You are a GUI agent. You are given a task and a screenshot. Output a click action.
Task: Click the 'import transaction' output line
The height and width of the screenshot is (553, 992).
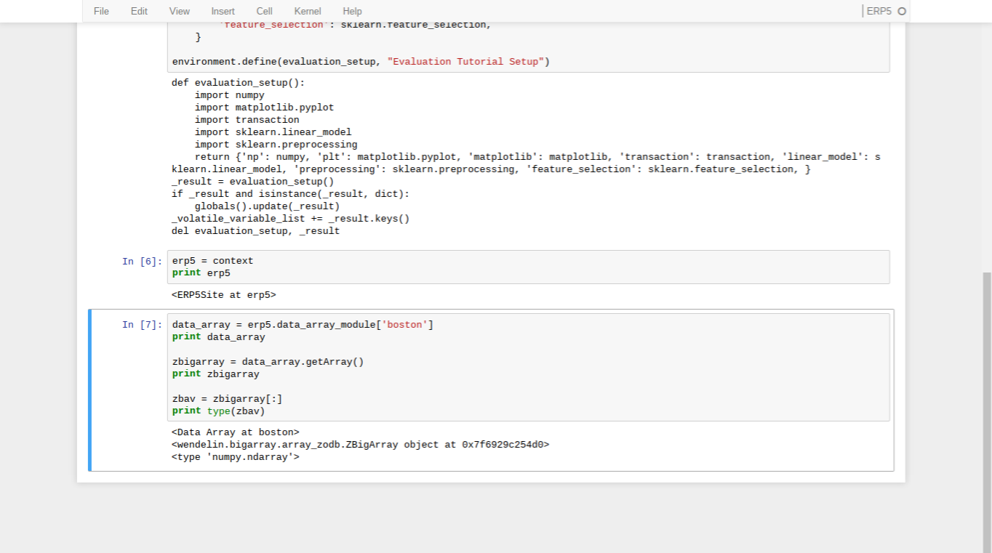click(x=247, y=120)
